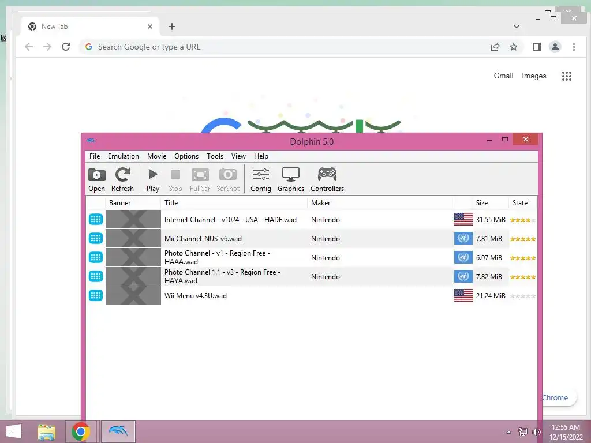Click Nintendo maker in the Mii Channel row
This screenshot has height=443, width=591.
[326, 239]
